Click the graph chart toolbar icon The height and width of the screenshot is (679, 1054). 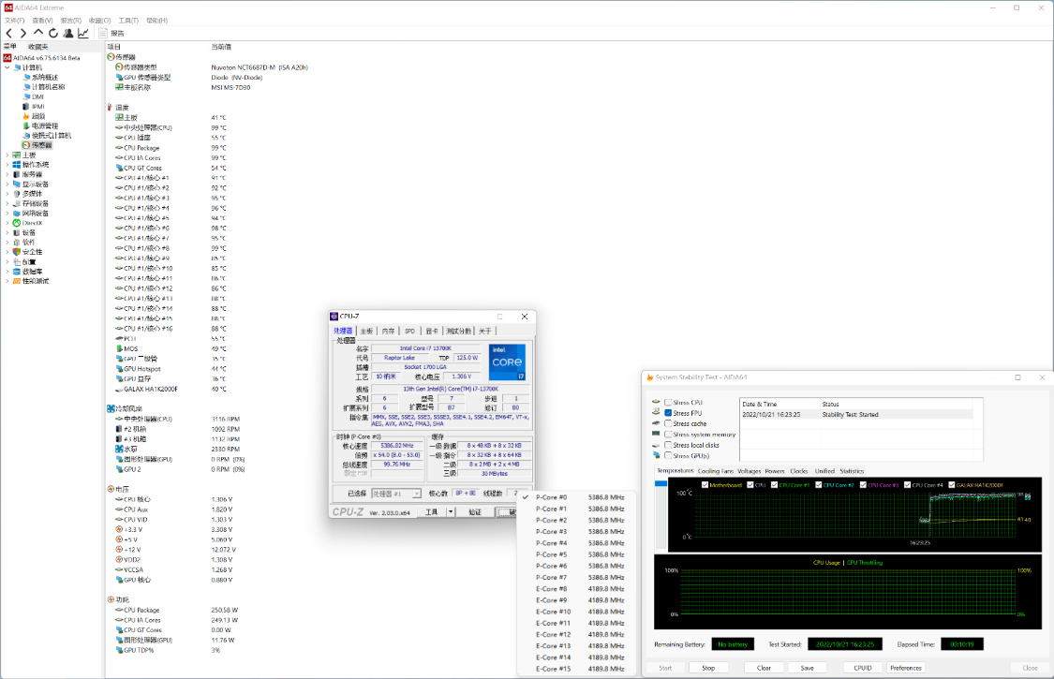83,33
